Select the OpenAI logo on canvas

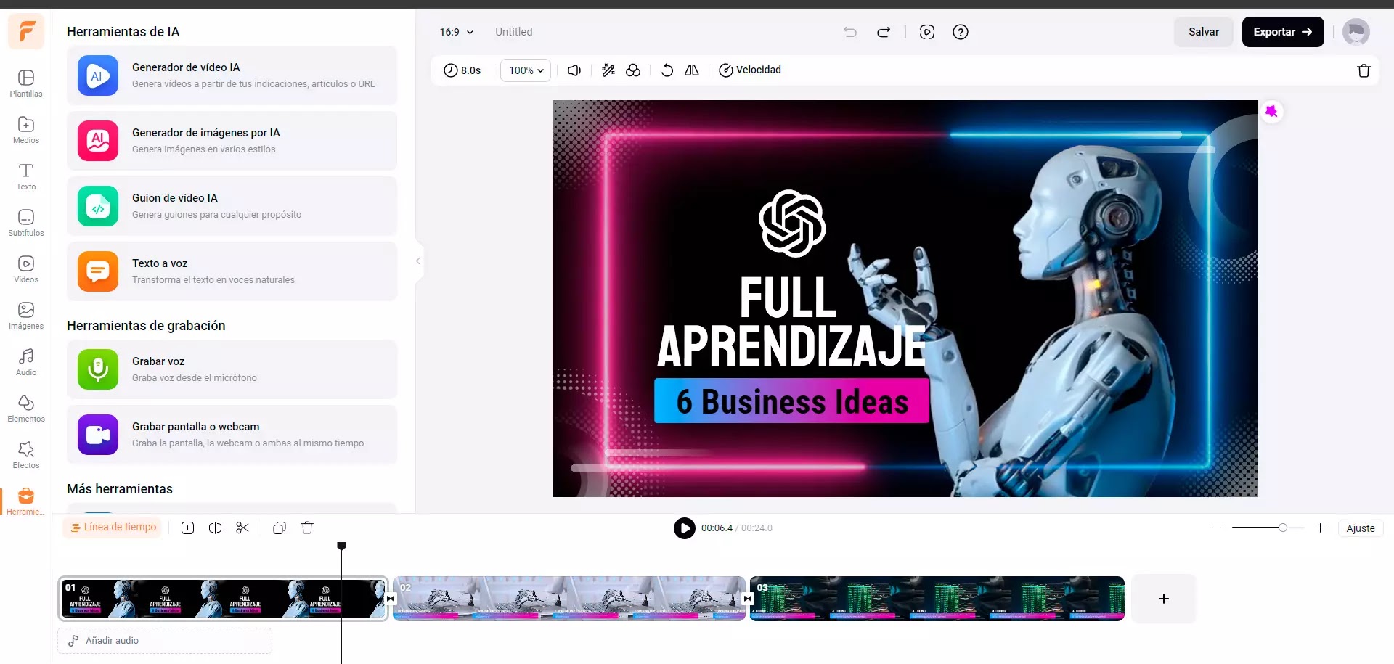[x=792, y=224]
